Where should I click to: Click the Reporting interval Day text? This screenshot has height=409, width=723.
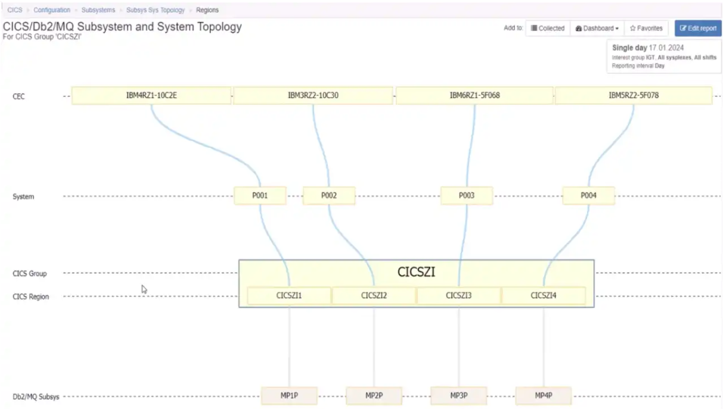pyautogui.click(x=638, y=66)
